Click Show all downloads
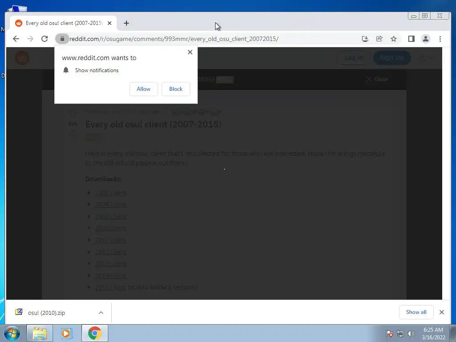This screenshot has width=456, height=342. coord(416,312)
